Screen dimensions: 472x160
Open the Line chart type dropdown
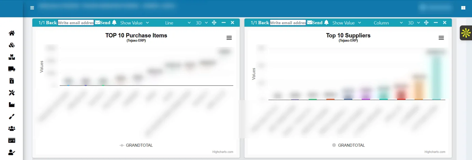[x=178, y=23]
